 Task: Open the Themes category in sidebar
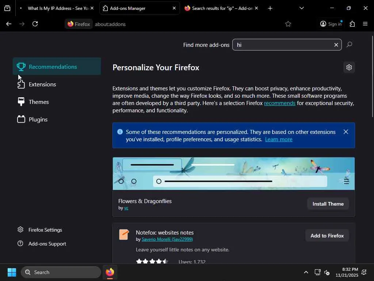pyautogui.click(x=57, y=102)
